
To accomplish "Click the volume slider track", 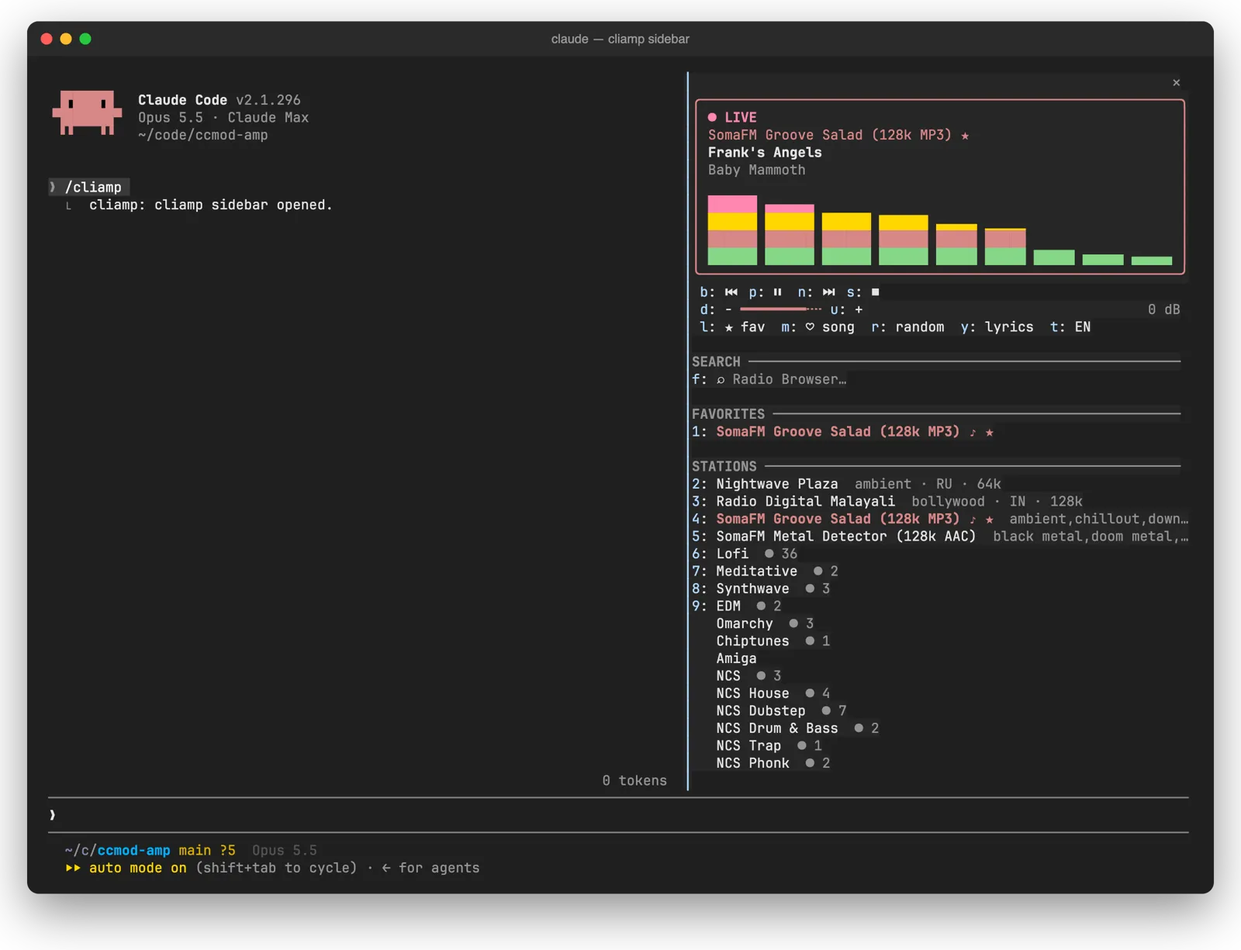I will [780, 309].
